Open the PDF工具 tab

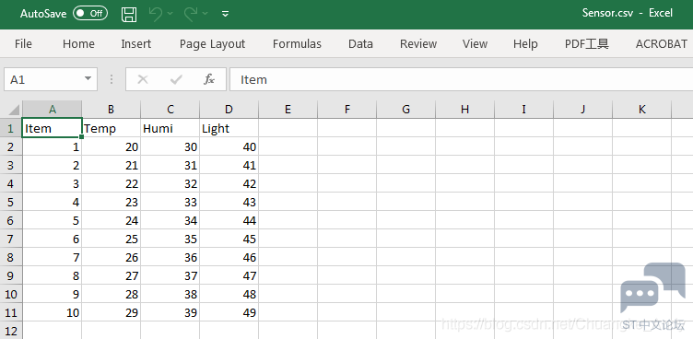(x=587, y=43)
